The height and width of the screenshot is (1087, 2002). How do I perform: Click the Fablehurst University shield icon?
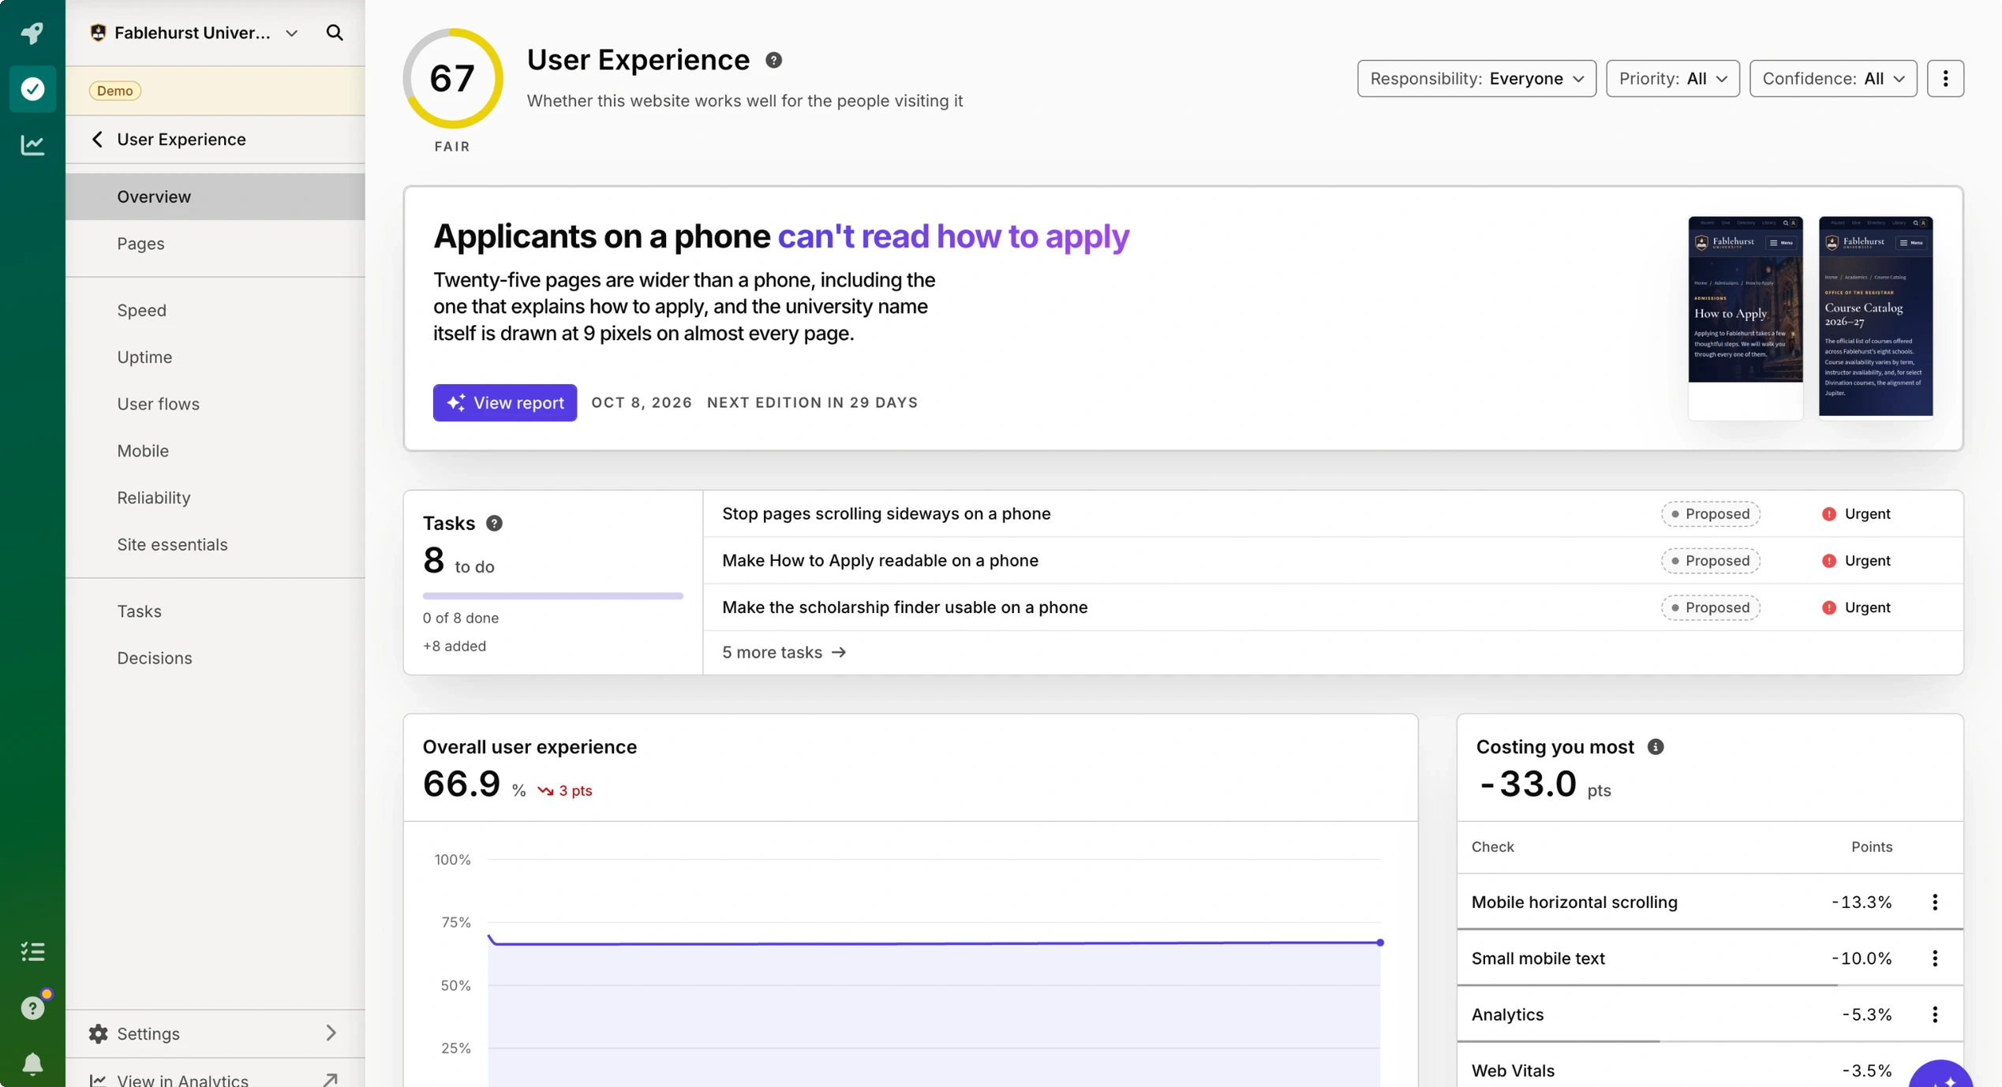(x=98, y=32)
